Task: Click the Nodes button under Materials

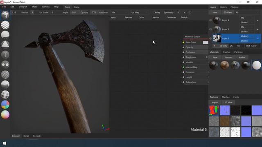Action: point(242,58)
